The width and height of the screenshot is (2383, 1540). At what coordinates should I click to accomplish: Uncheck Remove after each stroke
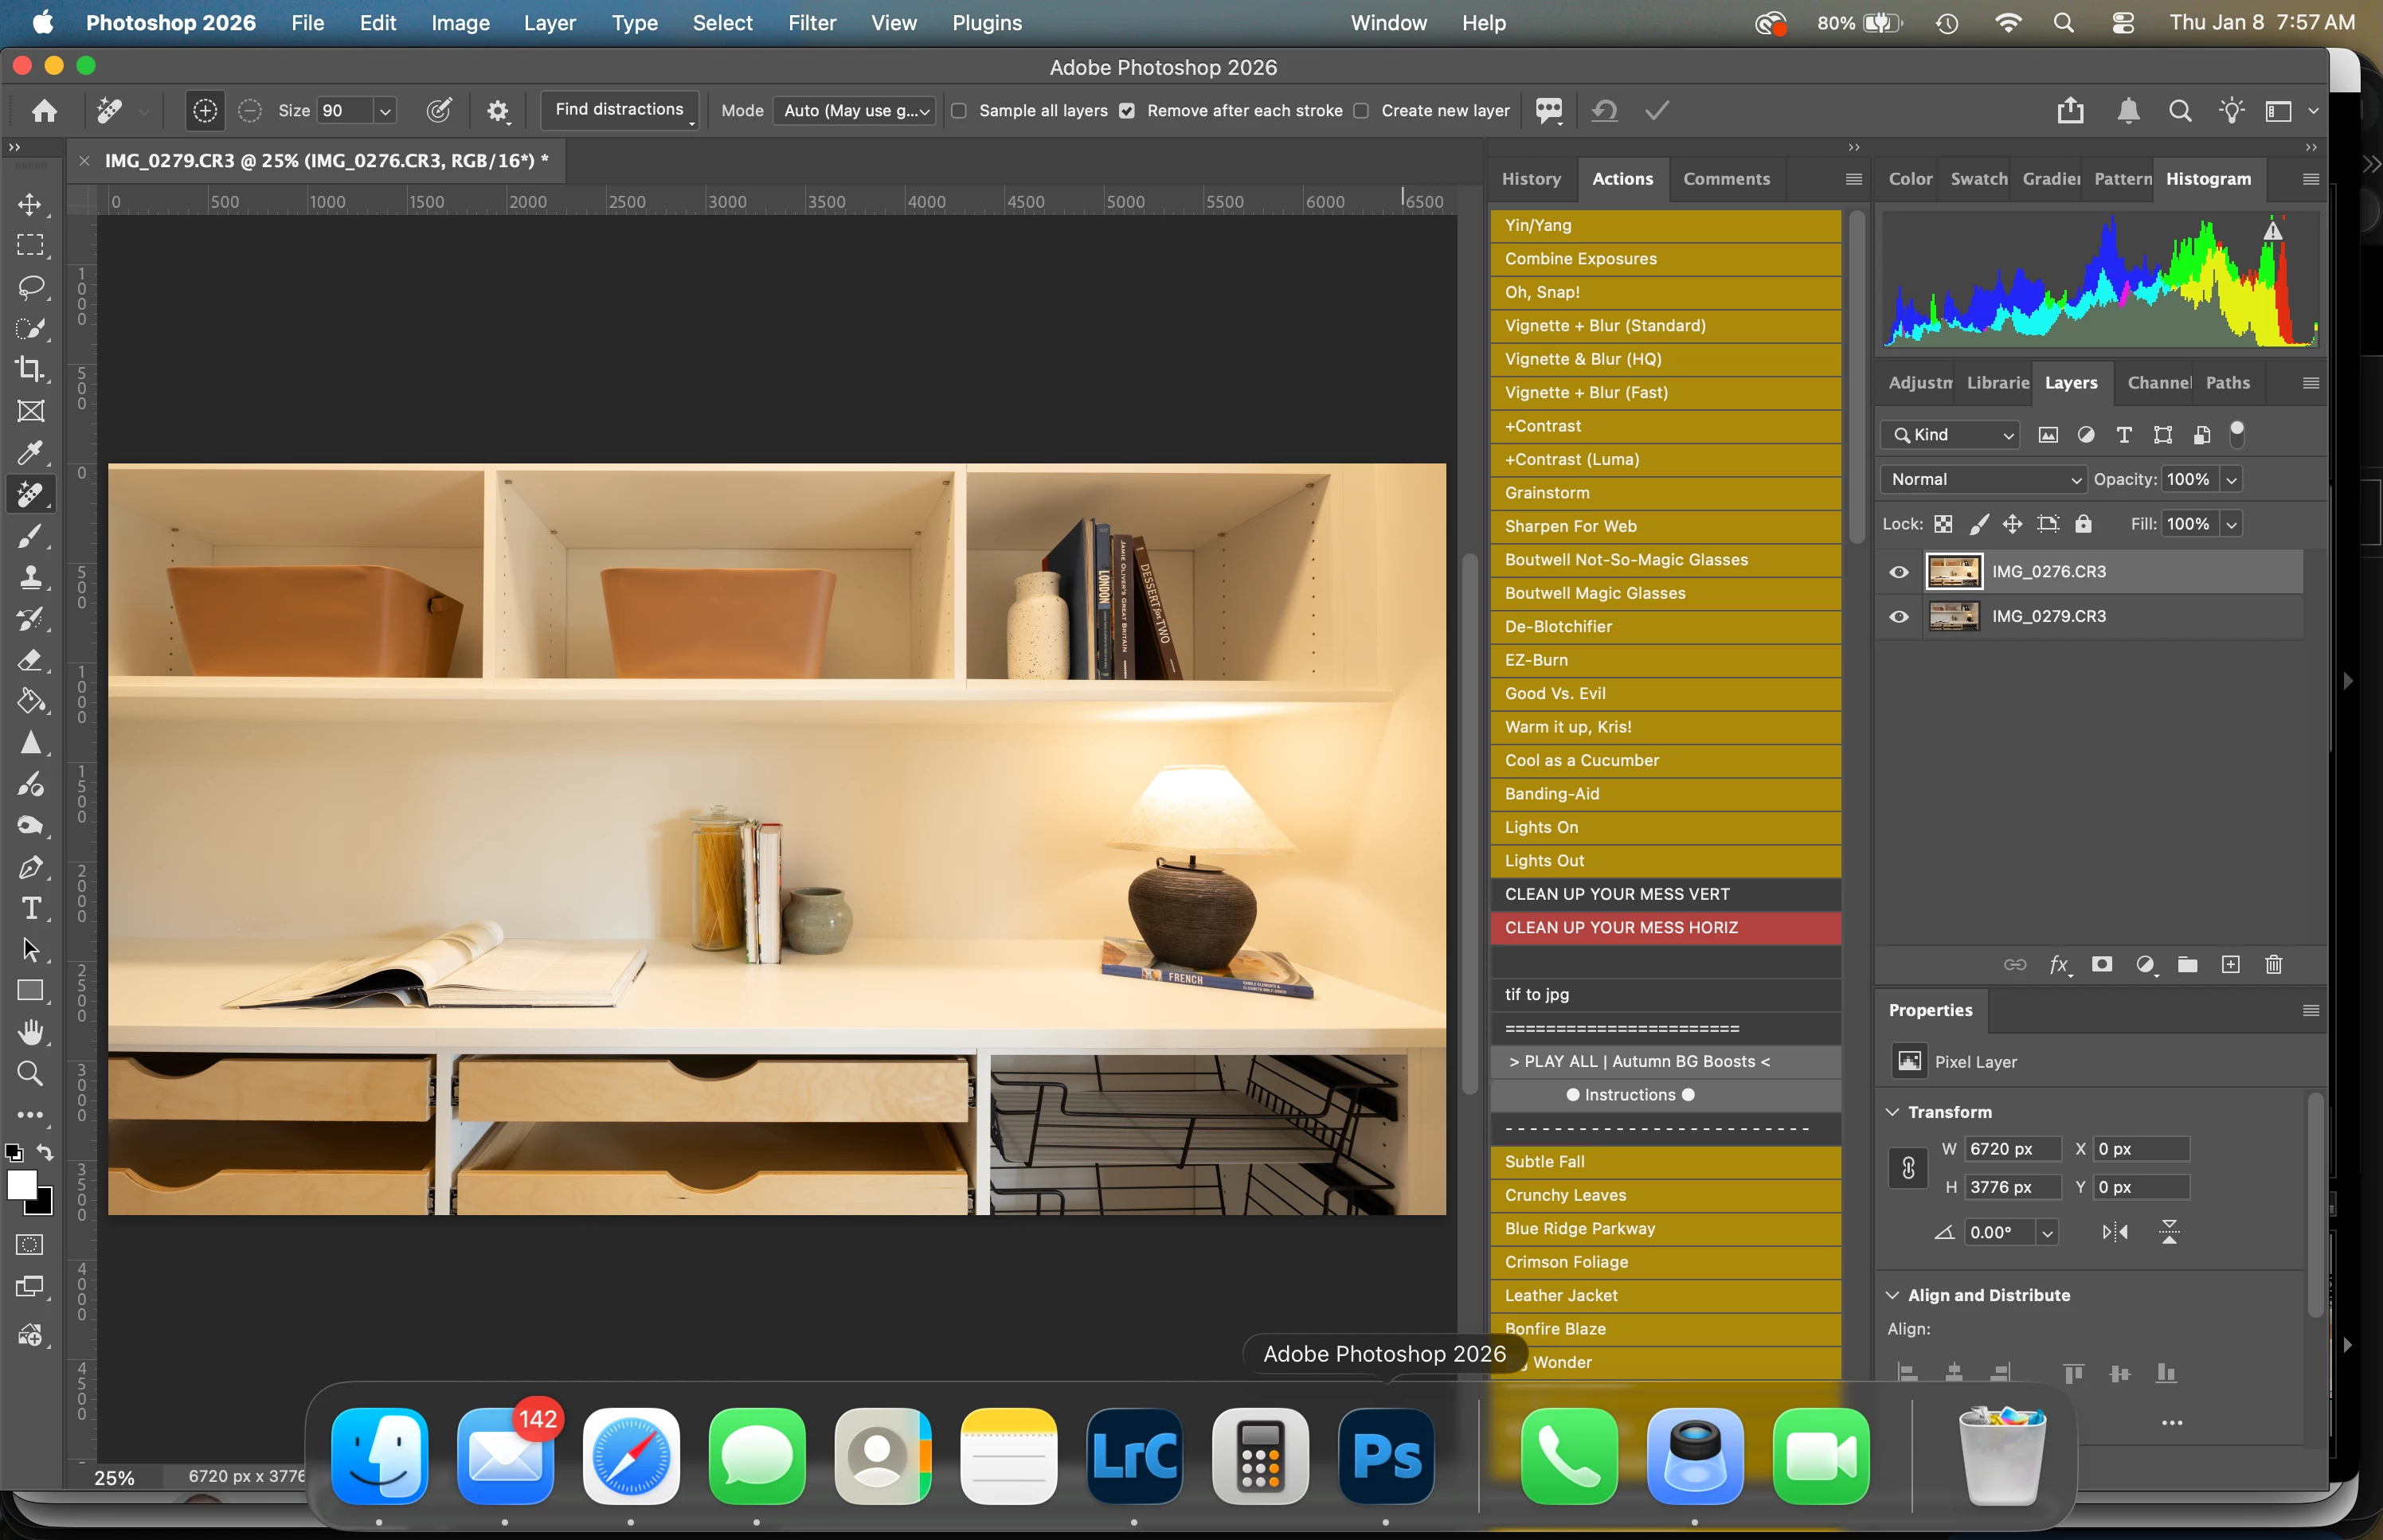click(1127, 110)
